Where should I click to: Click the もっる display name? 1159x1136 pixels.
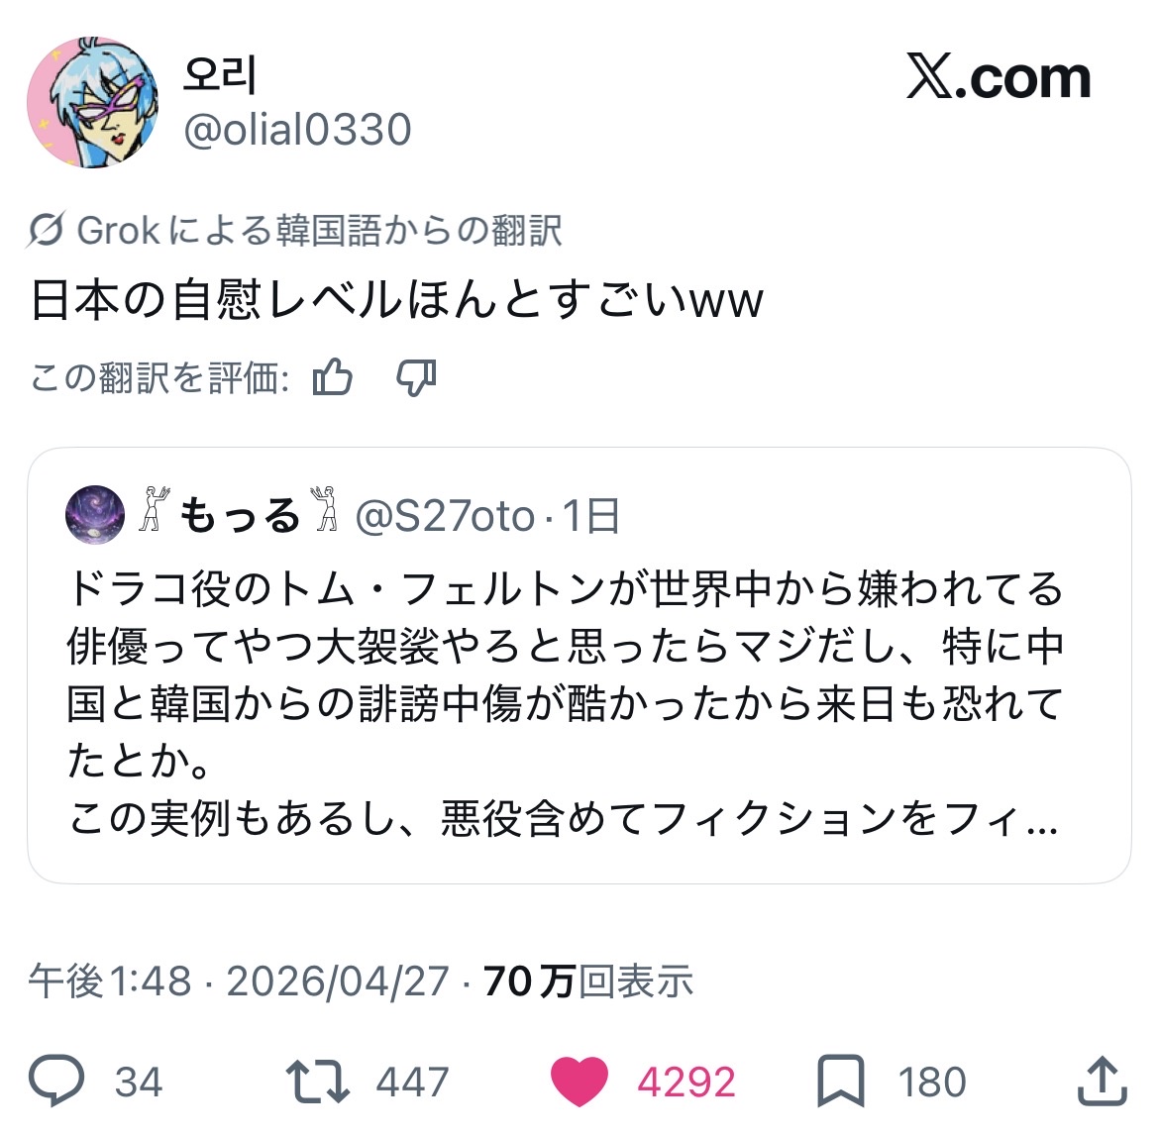click(x=240, y=515)
